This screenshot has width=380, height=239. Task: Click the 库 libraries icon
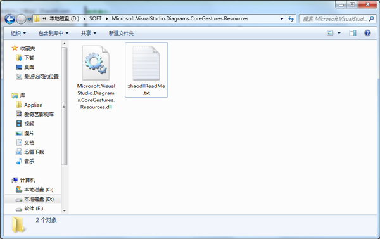click(x=15, y=95)
